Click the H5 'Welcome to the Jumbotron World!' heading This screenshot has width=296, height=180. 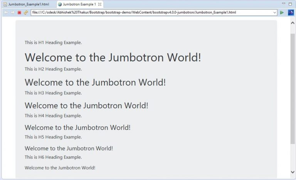[69, 148]
